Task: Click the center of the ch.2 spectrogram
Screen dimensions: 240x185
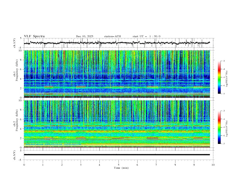Action: click(x=118, y=124)
